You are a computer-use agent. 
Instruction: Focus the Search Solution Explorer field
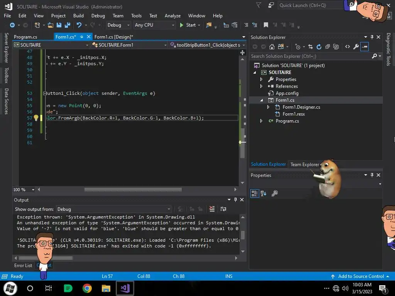point(311,56)
